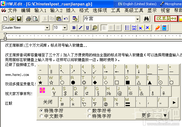Click the C key with ℃ symbol
This screenshot has width=182, height=127.
pos(86,102)
